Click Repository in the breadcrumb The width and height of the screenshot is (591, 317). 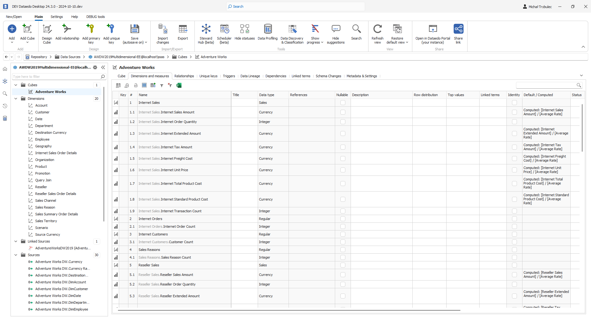tap(39, 57)
